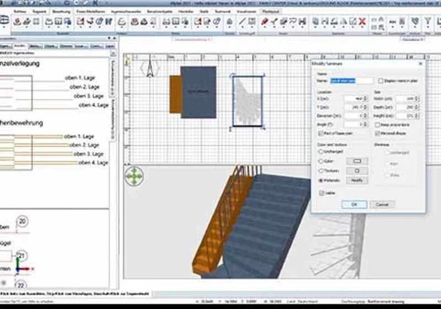Select the blue-gray staircase block in plan
The height and width of the screenshot is (309, 441).
(x=198, y=92)
